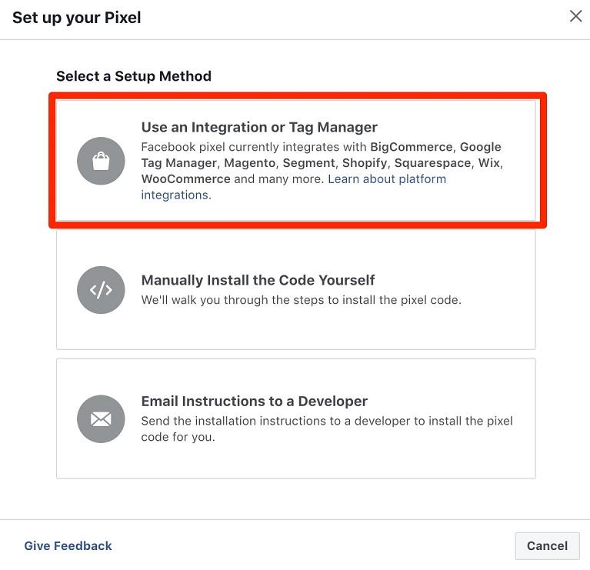Cancel the pixel setup
This screenshot has height=570, width=590.
point(547,545)
